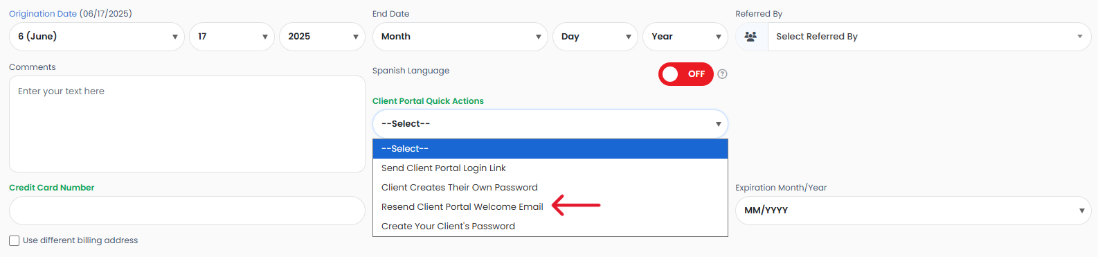
Task: Open the Origination year 2025 dropdown
Action: coord(322,37)
